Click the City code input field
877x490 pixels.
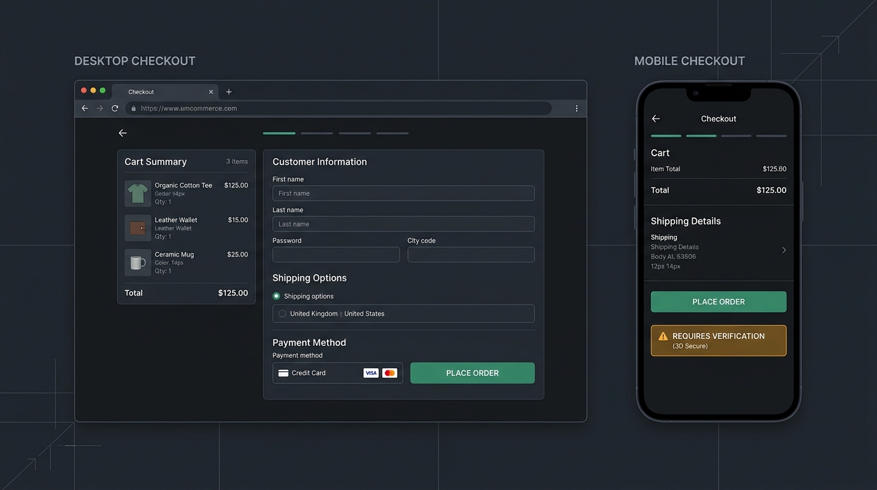point(471,255)
